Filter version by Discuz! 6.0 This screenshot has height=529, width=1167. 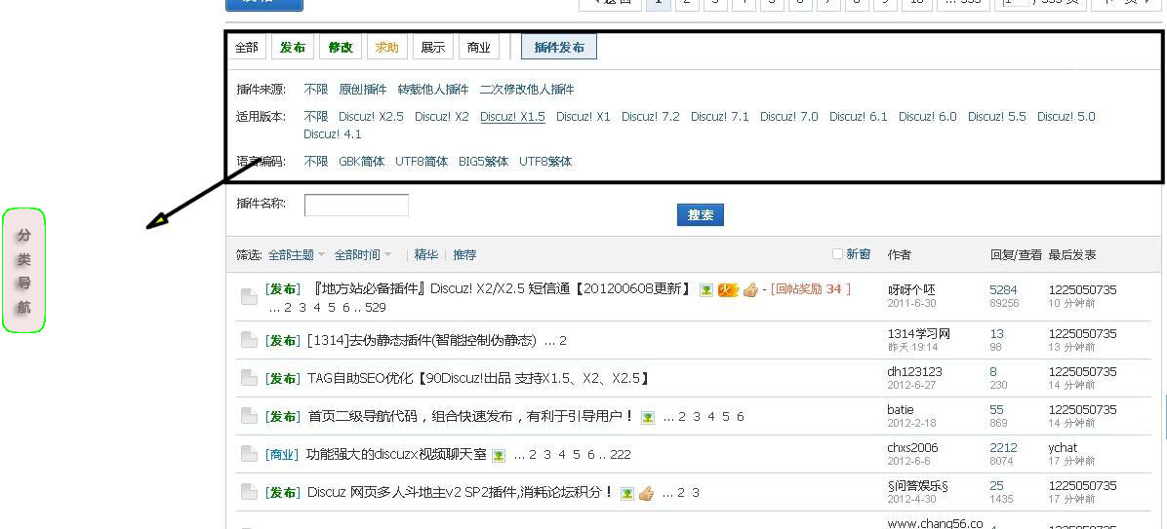927,117
